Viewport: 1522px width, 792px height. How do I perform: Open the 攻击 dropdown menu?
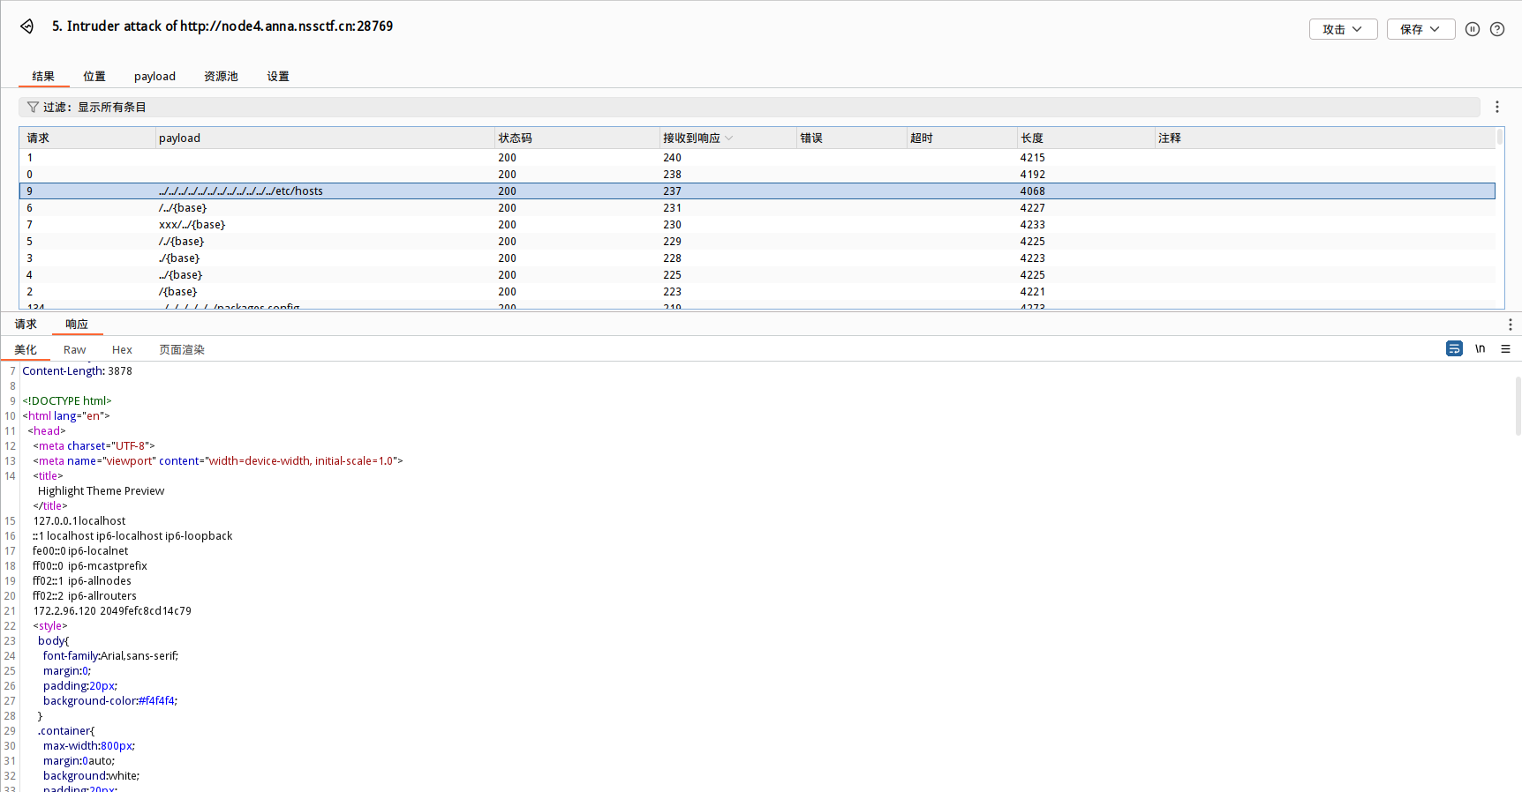point(1343,29)
